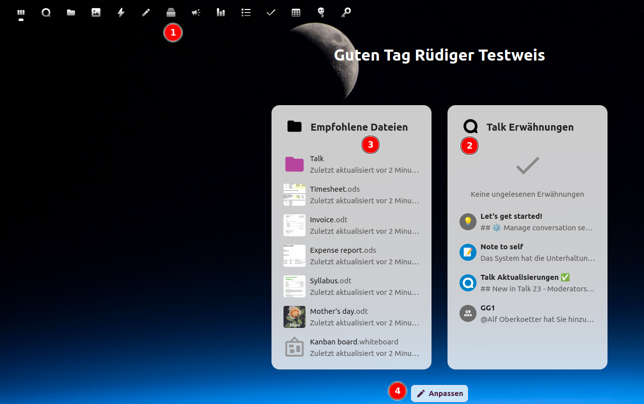Open the Activity lightning bolt icon
The image size is (644, 404).
121,13
